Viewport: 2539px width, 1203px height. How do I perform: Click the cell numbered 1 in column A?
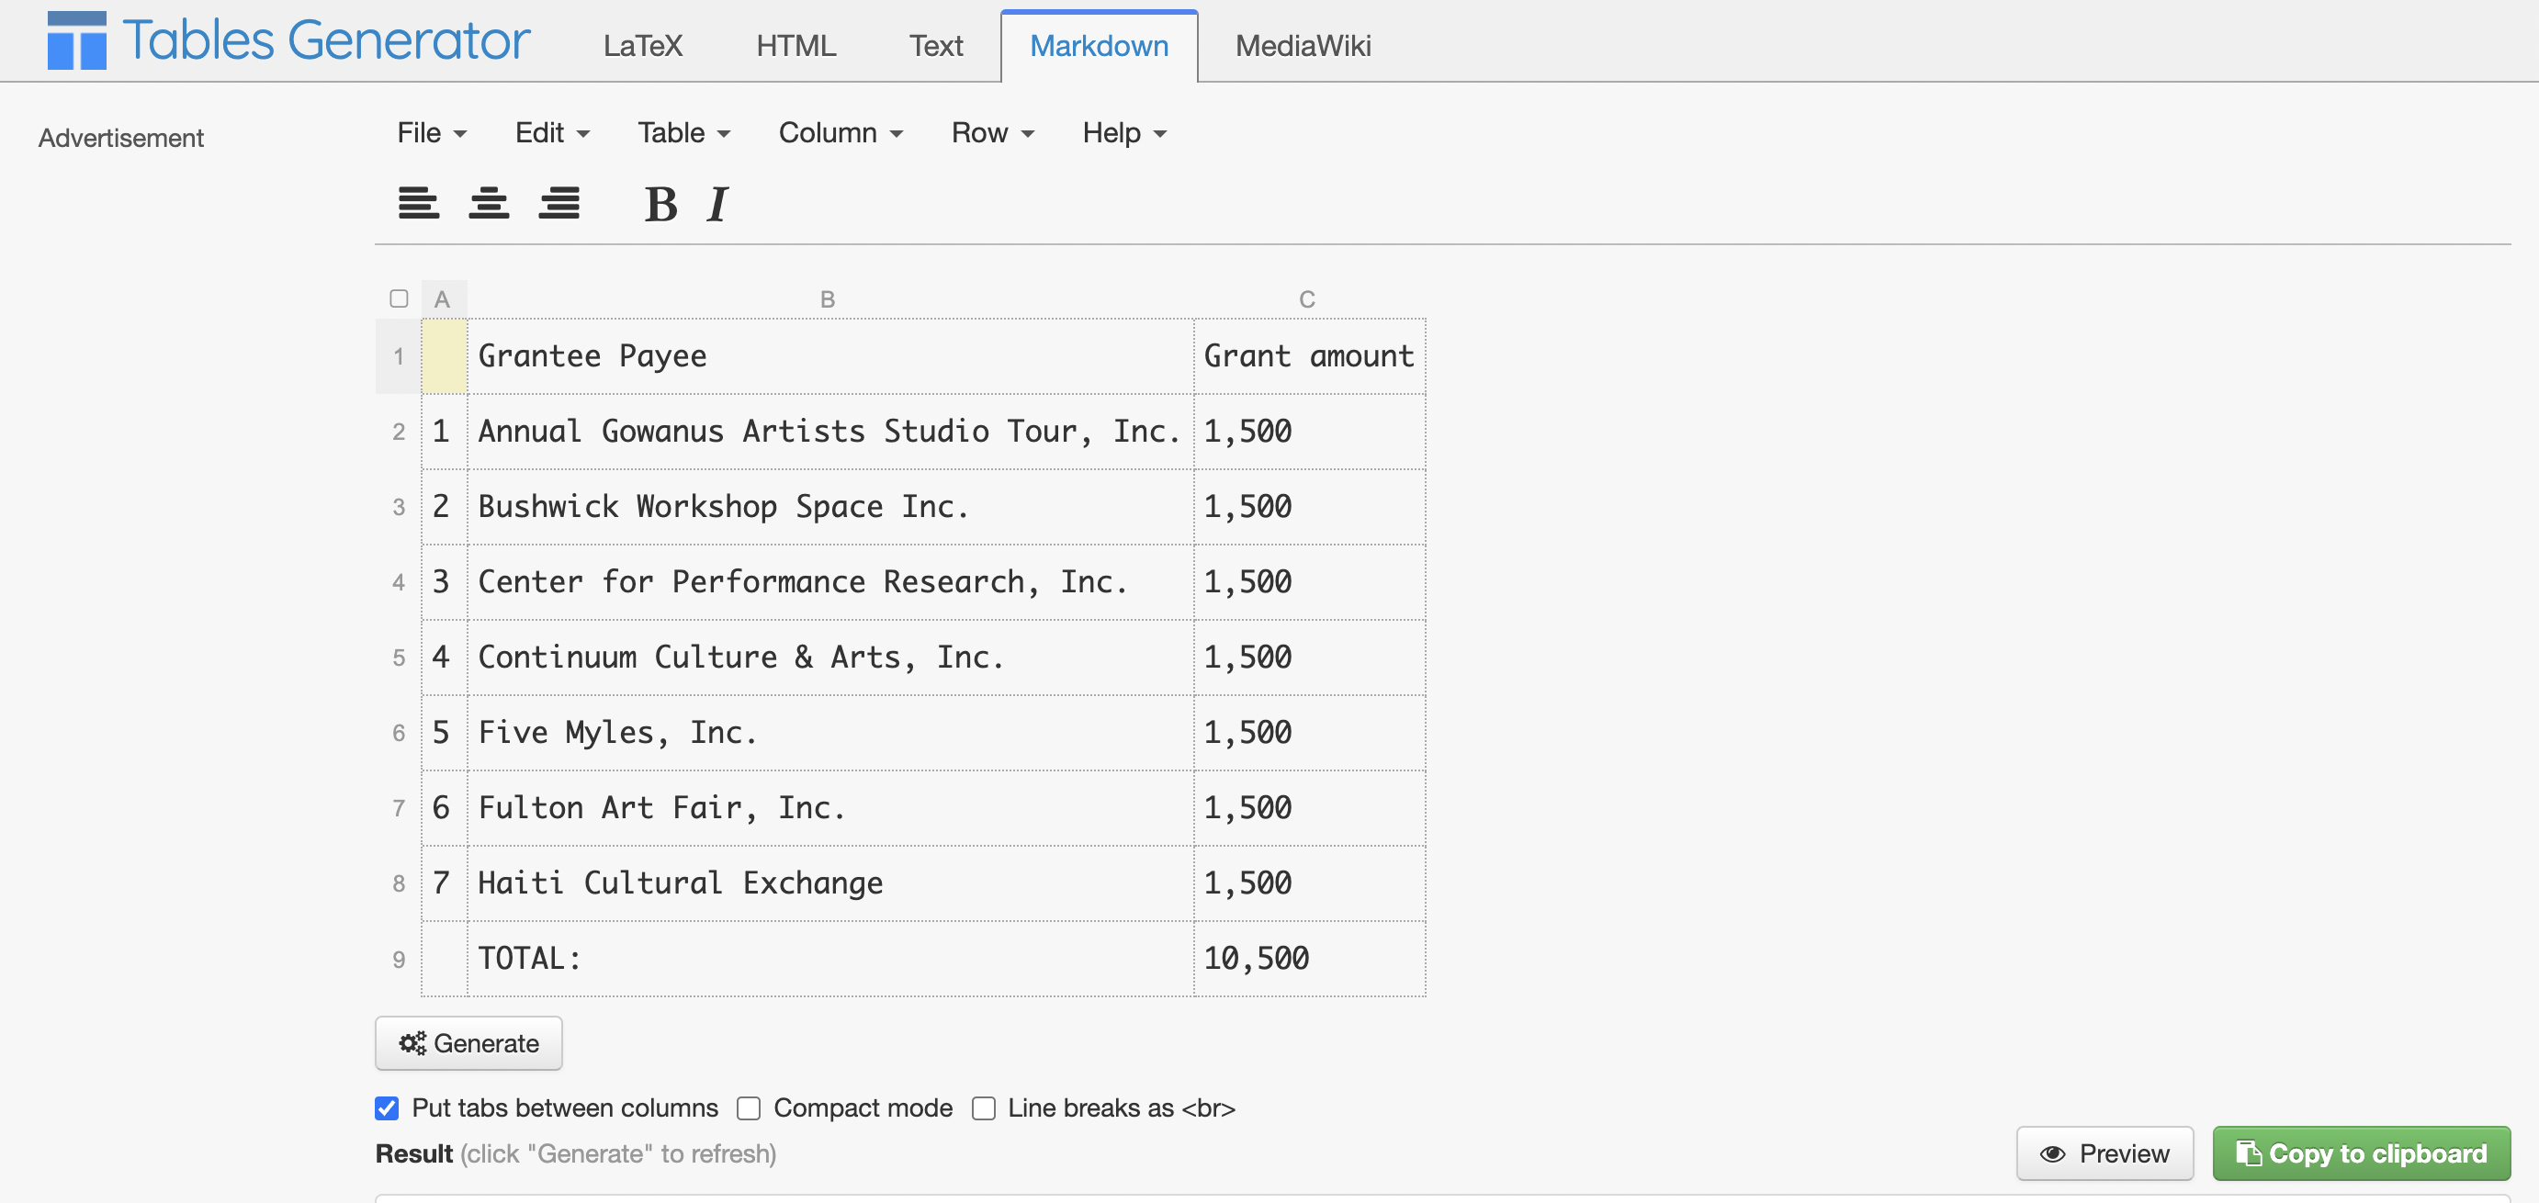[445, 432]
